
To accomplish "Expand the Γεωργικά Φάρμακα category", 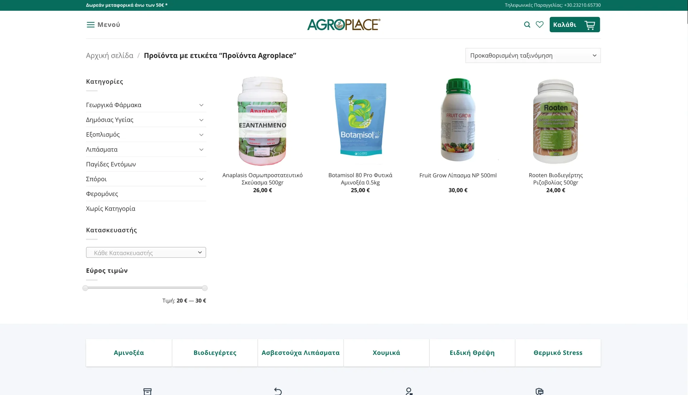I will (201, 105).
